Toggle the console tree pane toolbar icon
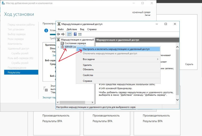This screenshot has width=202, height=136. click(x=69, y=34)
